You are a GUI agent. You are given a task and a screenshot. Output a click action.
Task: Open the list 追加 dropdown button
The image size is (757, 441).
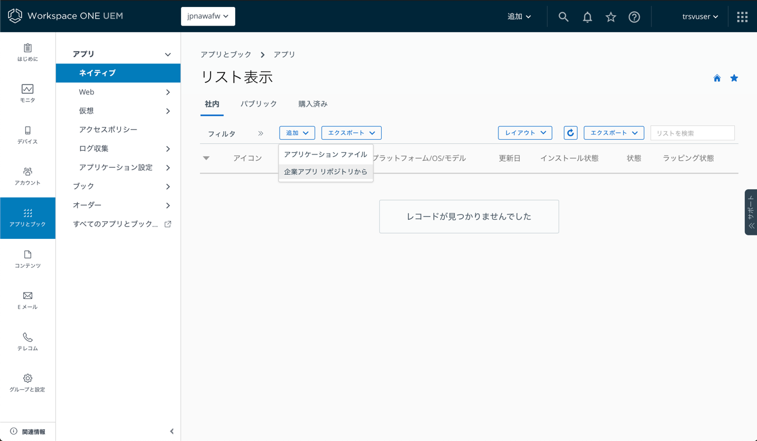(x=297, y=133)
